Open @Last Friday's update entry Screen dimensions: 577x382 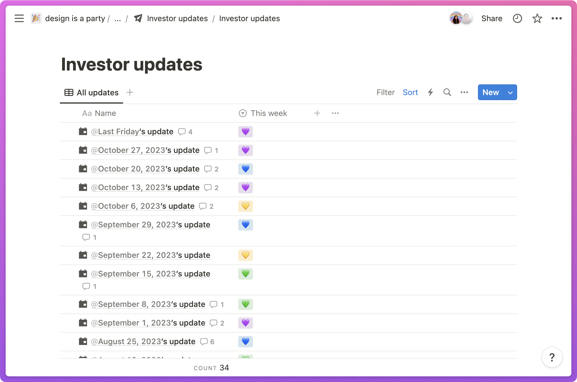pyautogui.click(x=132, y=131)
